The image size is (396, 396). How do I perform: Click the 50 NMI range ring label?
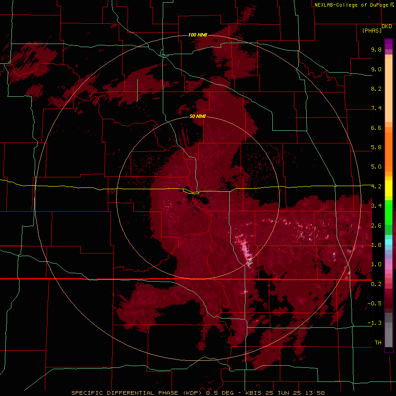click(198, 116)
